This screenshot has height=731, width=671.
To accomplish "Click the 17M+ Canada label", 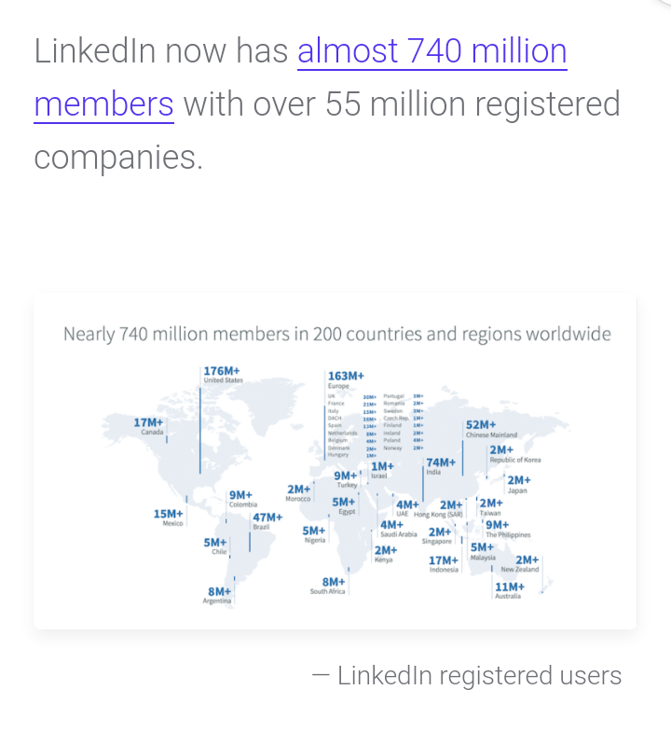I will (149, 426).
